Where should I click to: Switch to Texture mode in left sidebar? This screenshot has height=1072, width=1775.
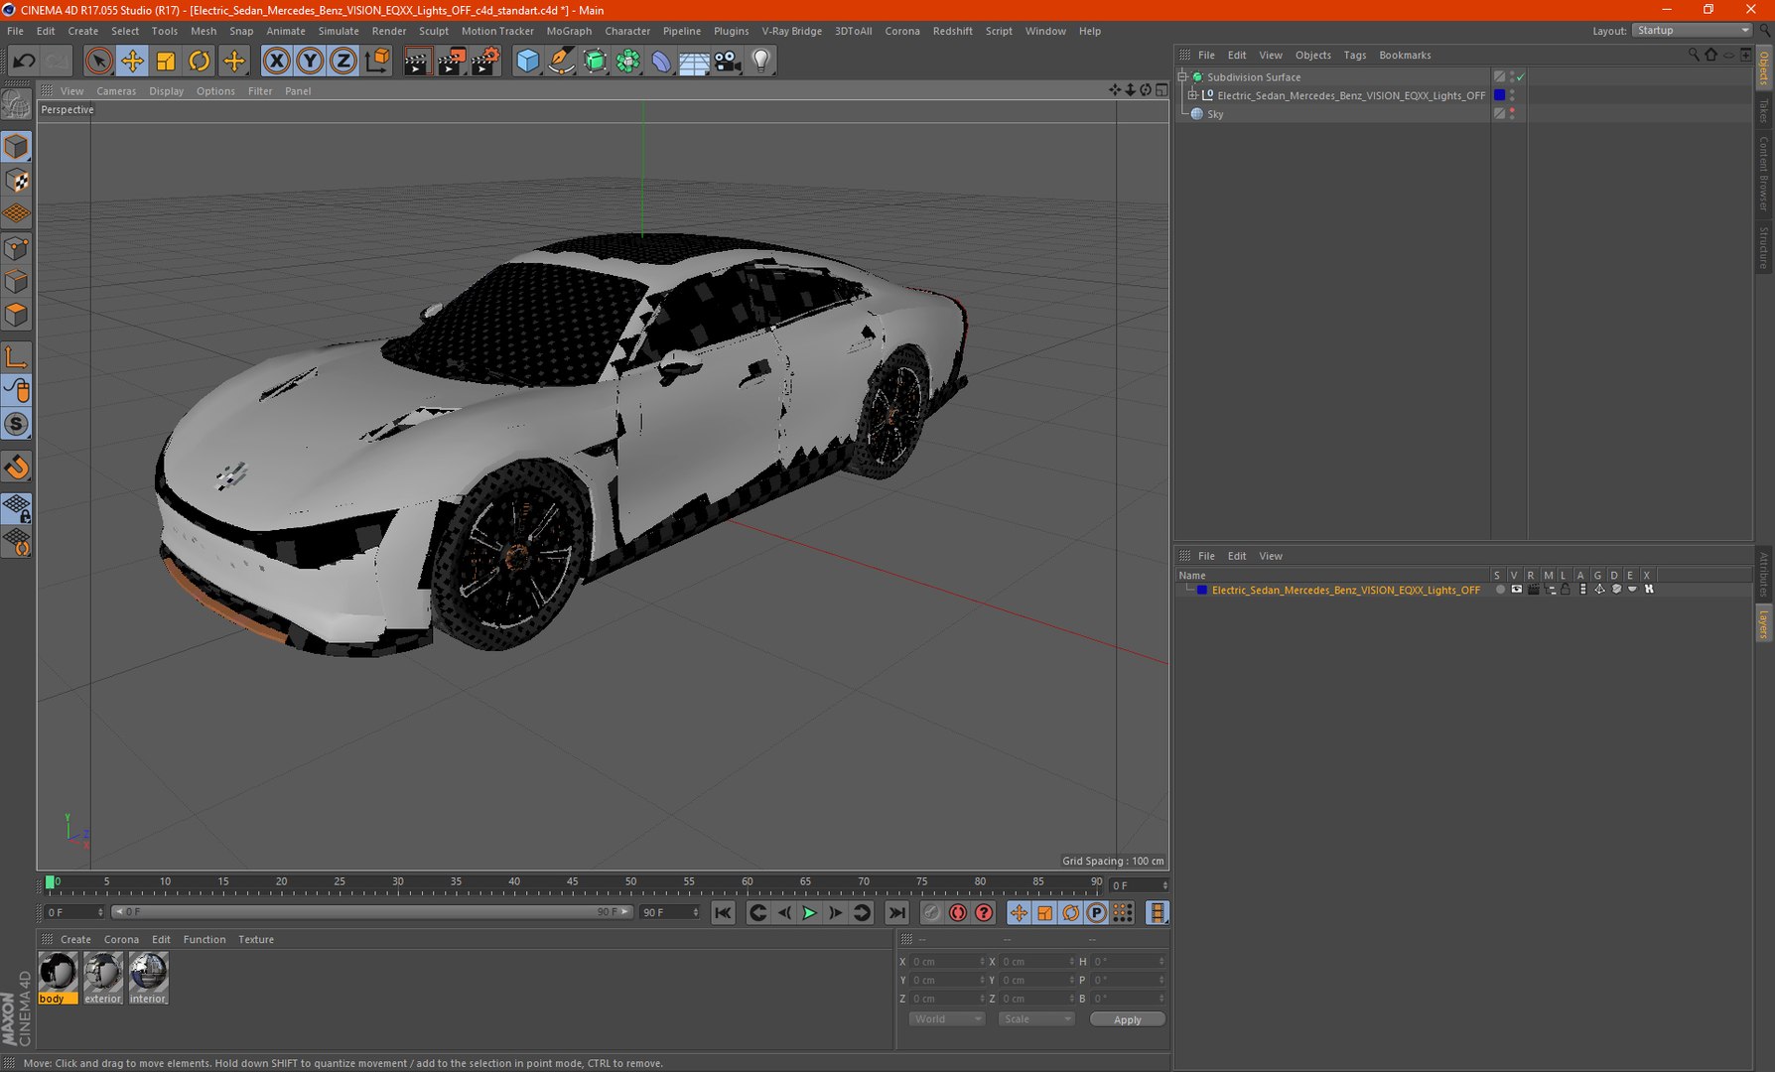[x=17, y=181]
